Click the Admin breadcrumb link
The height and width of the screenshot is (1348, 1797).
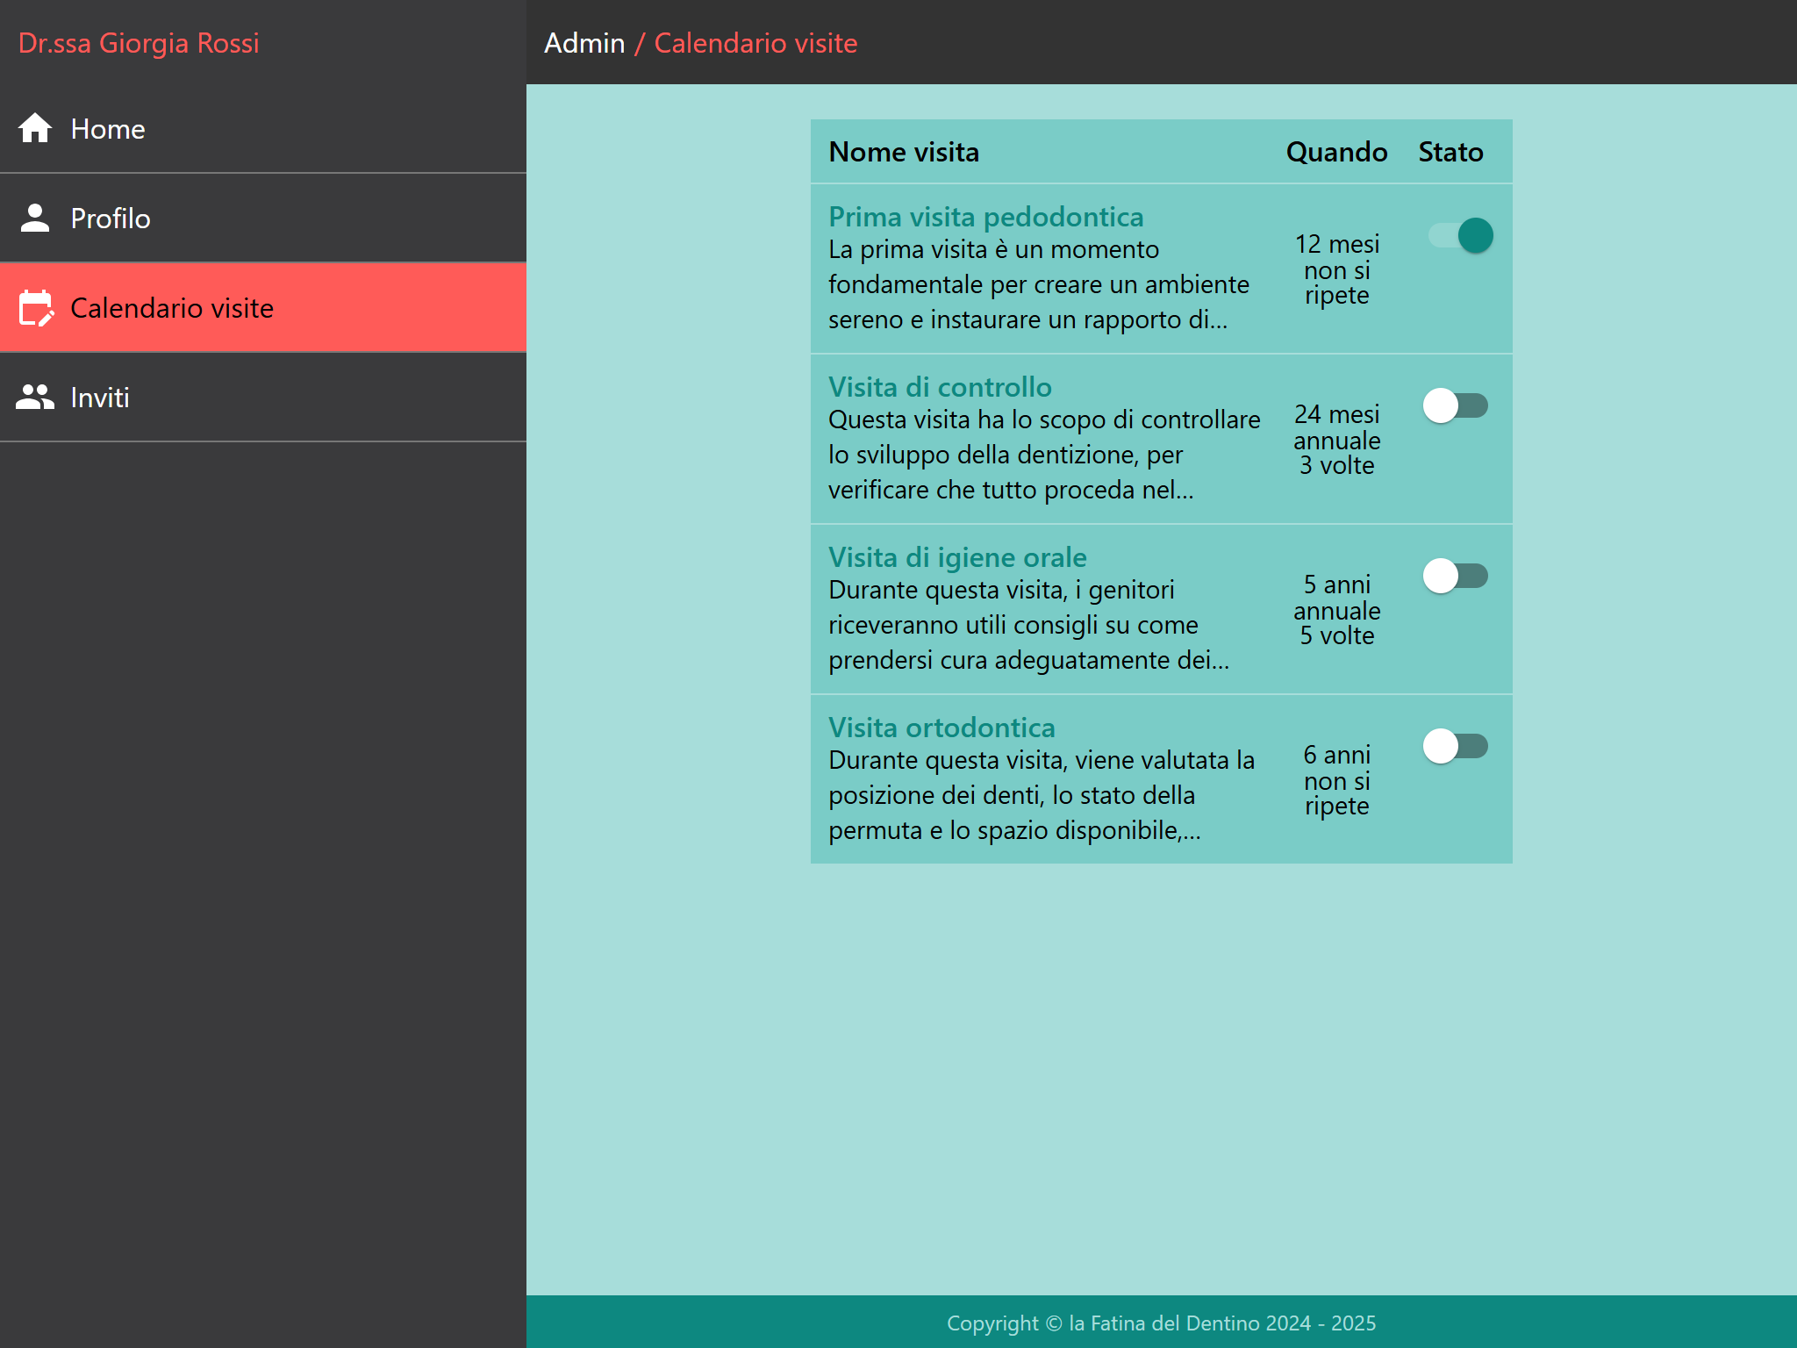coord(584,43)
